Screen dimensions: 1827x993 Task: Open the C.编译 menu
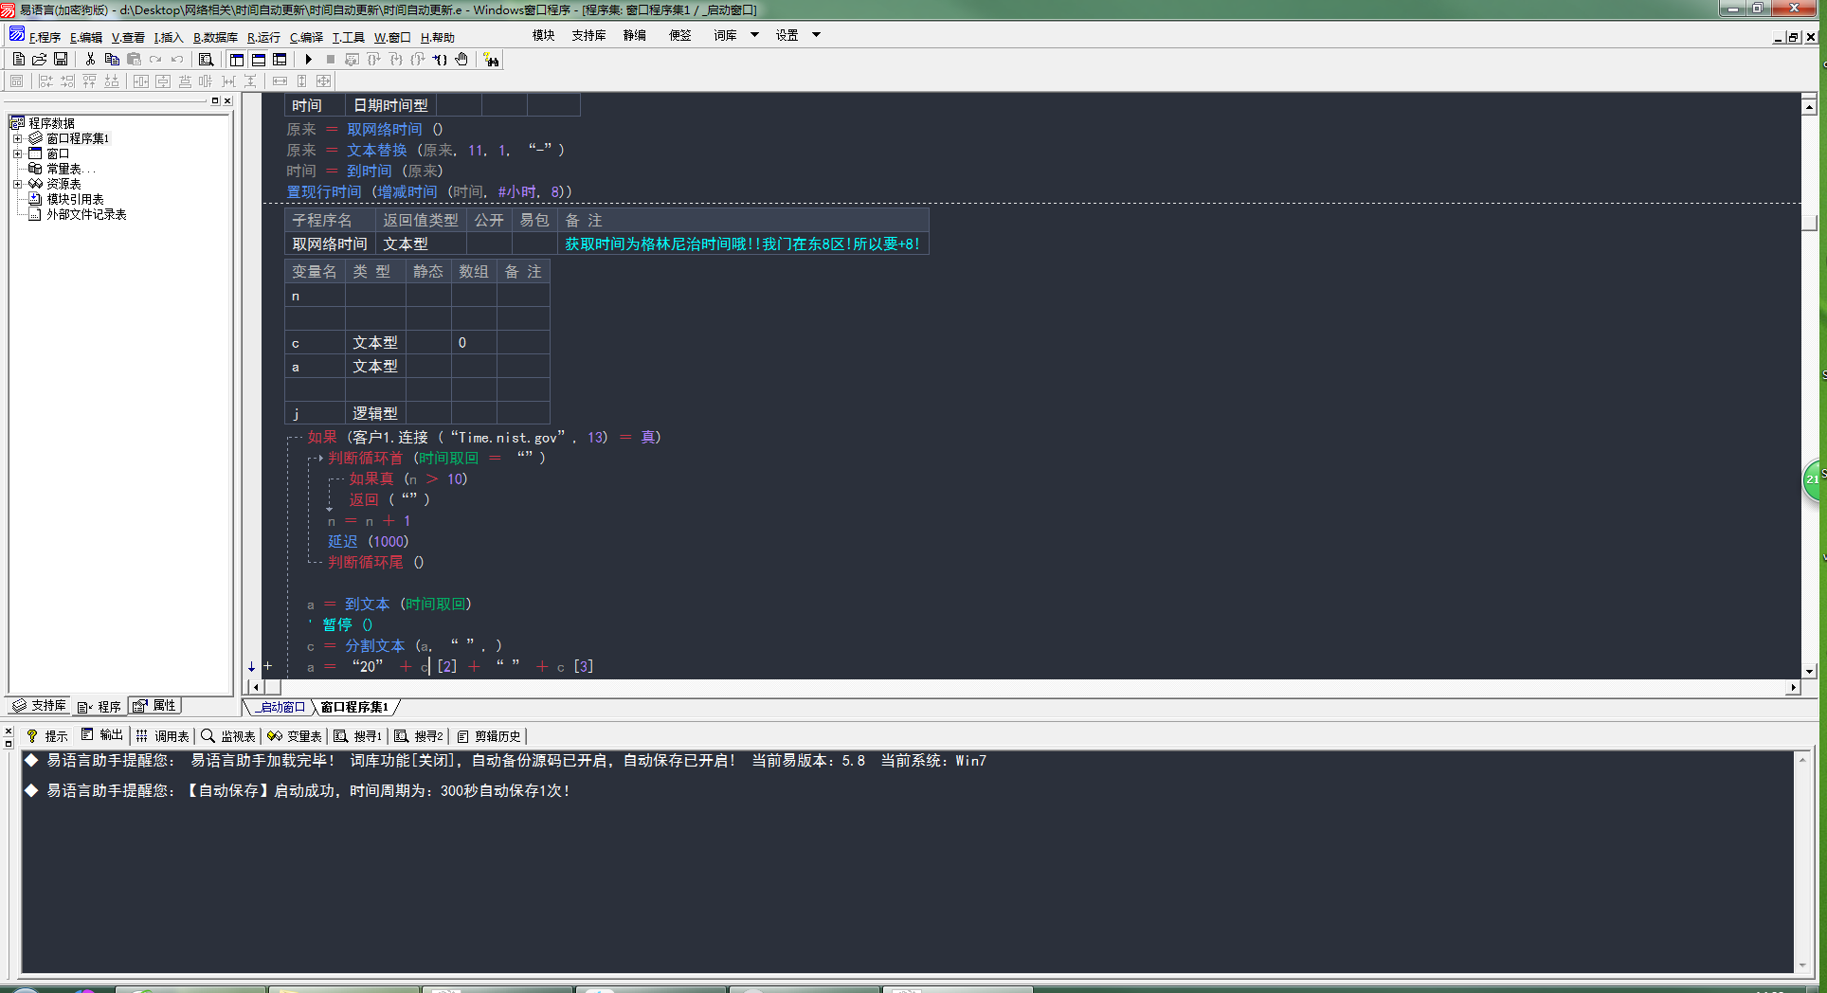306,38
